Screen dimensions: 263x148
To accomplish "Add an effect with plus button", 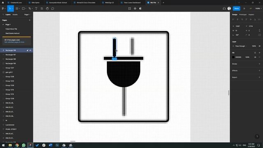I will pyautogui.click(x=259, y=71).
